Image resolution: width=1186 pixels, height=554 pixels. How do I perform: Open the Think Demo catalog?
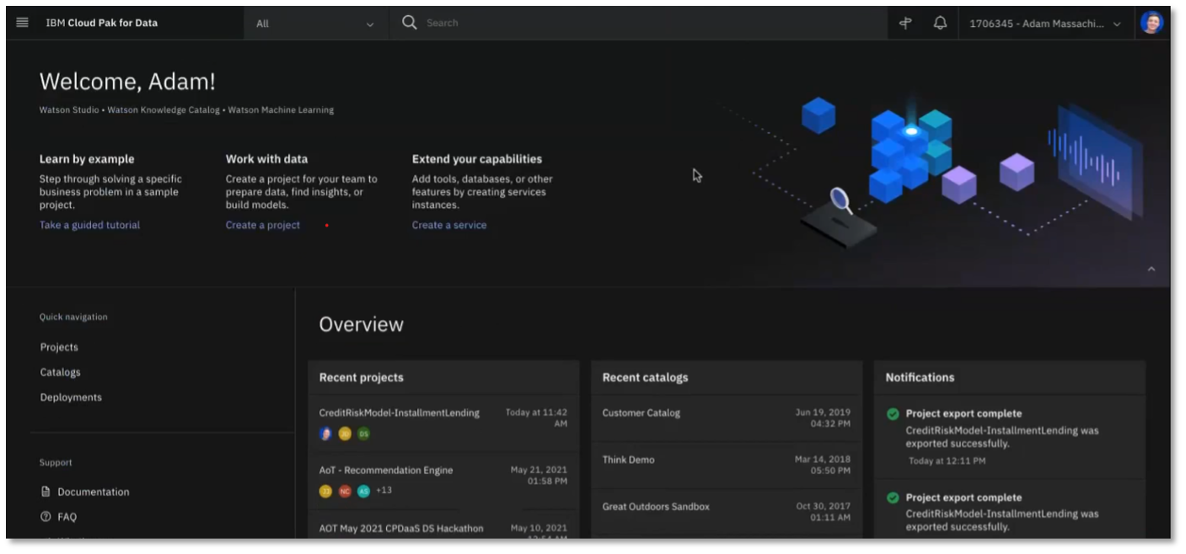tap(629, 460)
